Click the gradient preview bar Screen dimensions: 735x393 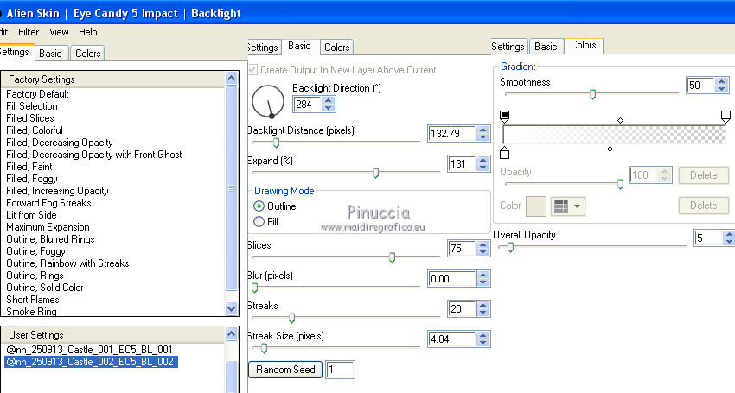tap(614, 135)
